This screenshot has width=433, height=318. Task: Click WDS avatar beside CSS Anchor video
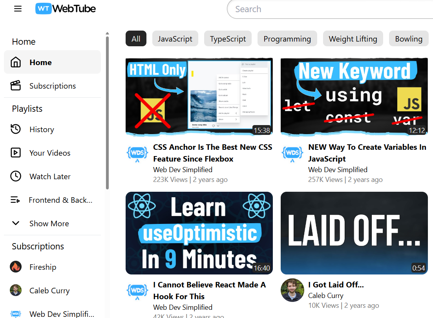(x=137, y=153)
